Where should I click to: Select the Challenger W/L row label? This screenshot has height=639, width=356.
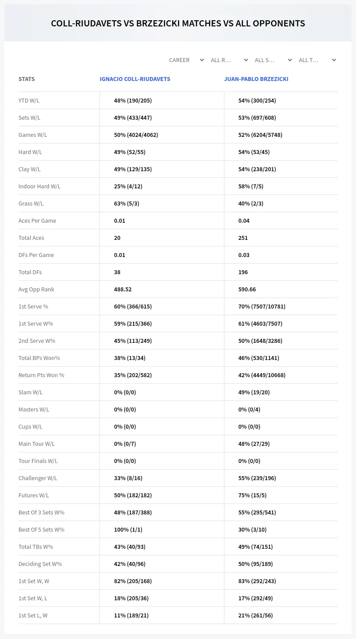(x=38, y=478)
